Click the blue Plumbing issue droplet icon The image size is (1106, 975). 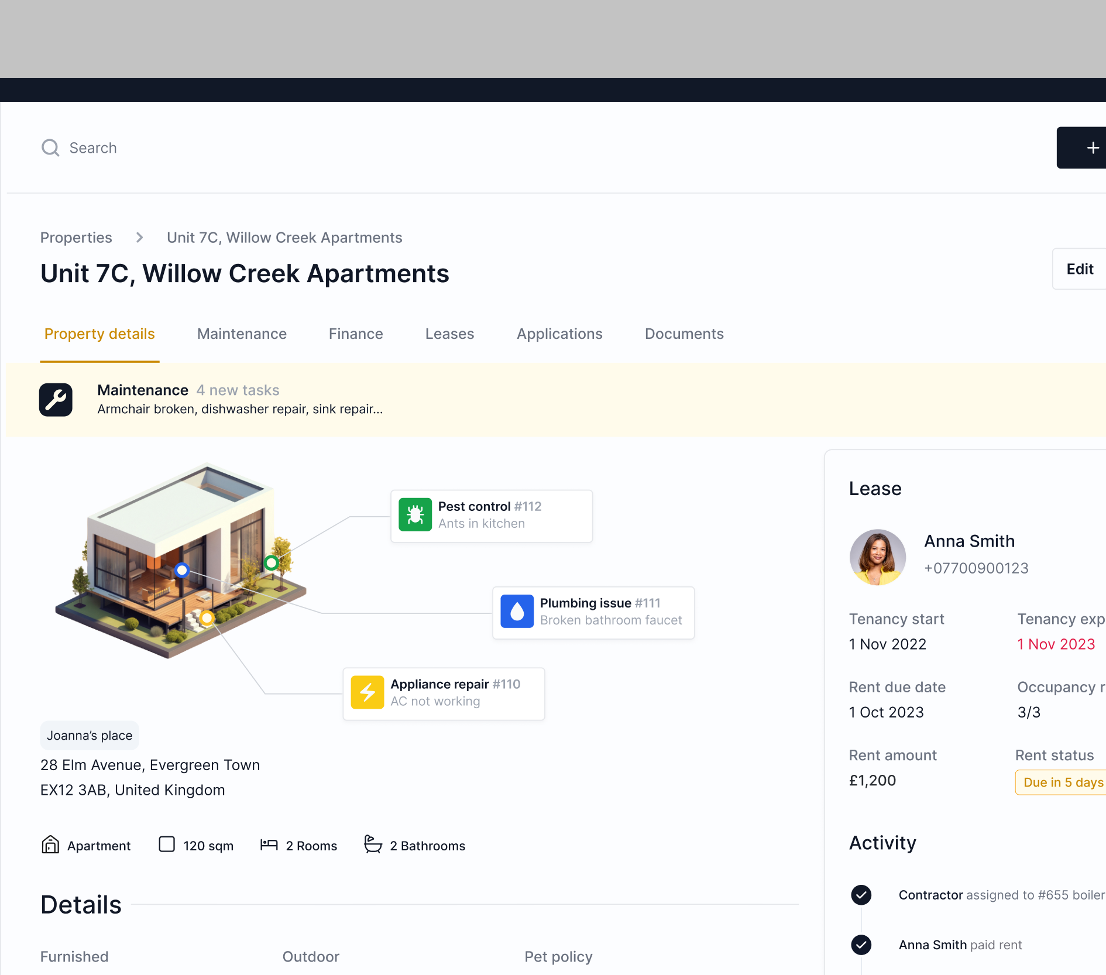coord(517,611)
